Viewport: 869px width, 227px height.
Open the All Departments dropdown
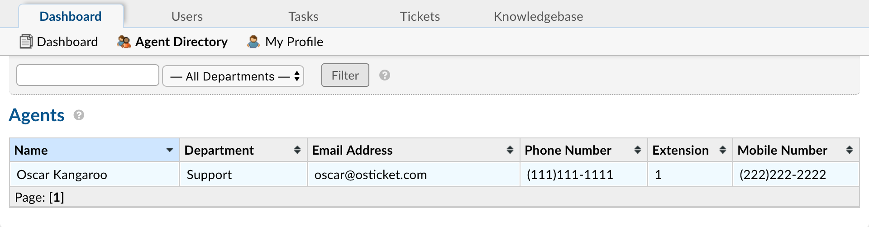click(x=233, y=76)
